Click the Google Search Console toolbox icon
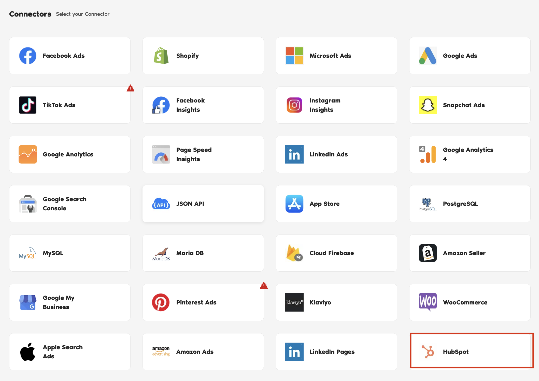The height and width of the screenshot is (381, 539). 28,204
